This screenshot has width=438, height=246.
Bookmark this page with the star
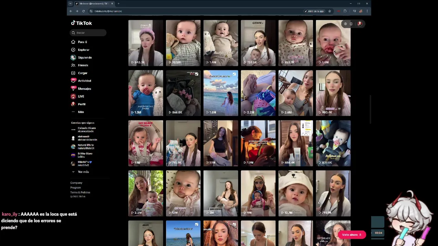(330, 11)
